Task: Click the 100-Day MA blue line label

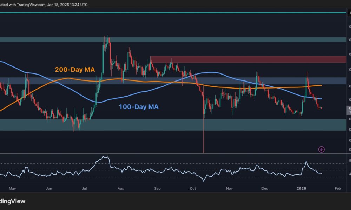Action: 138,107
